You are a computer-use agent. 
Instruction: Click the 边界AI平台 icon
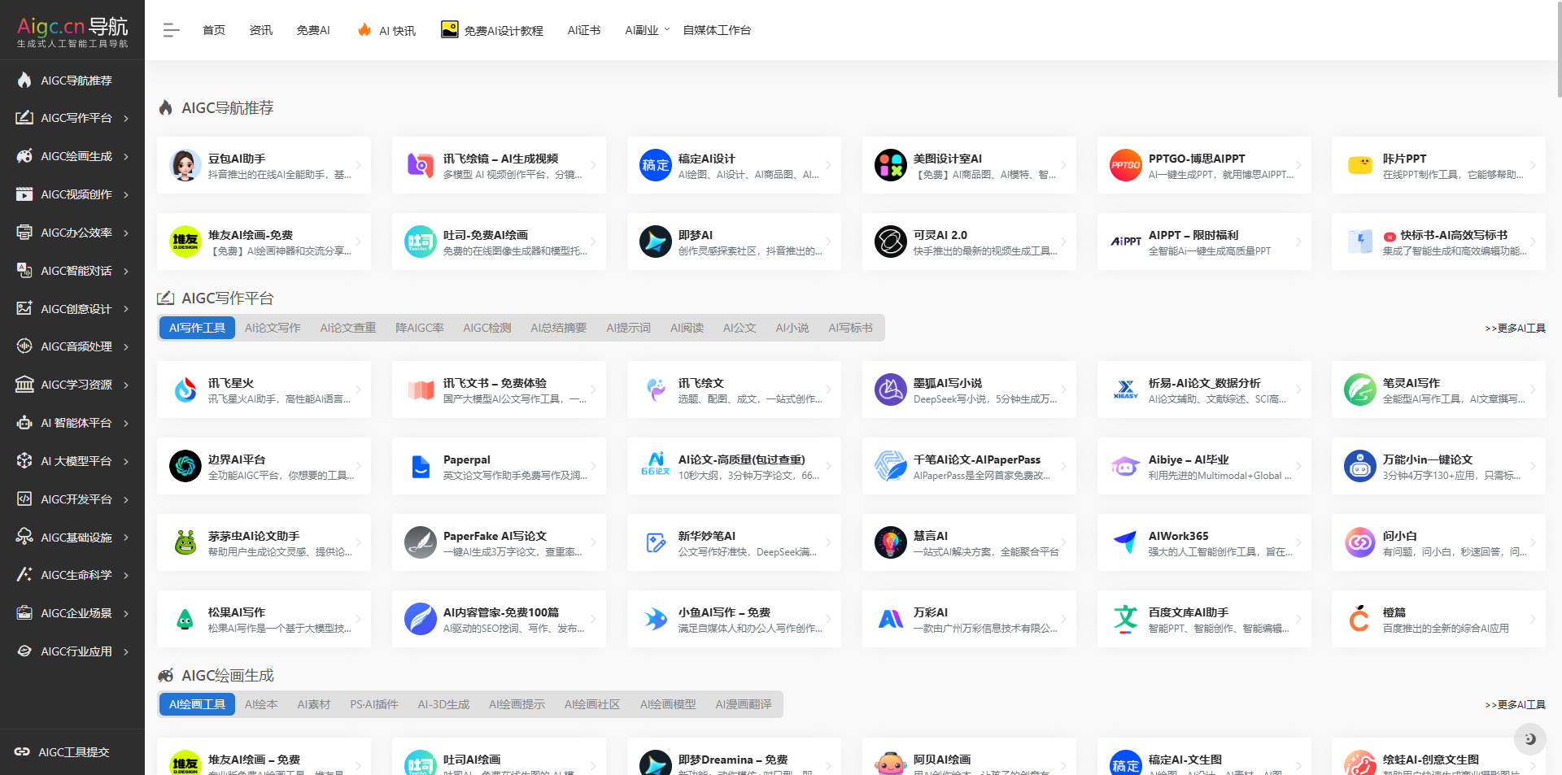point(185,466)
